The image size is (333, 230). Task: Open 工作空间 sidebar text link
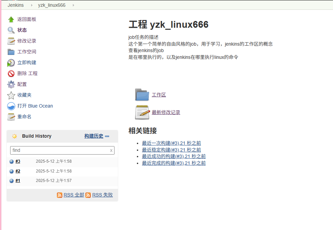27,52
